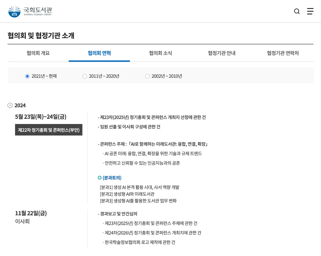Click the page heading 협의회 및 협정기관 소개
Viewport: 321px width, 256px height.
coord(41,36)
